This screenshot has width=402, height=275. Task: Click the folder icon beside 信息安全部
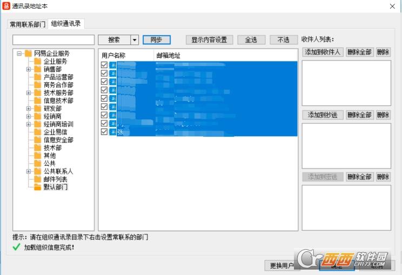pos(38,140)
